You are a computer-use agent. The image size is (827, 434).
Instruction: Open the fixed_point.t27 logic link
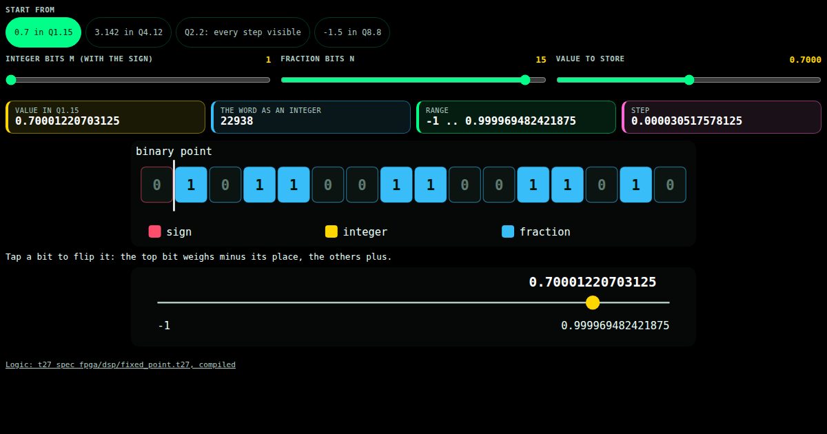tap(121, 364)
